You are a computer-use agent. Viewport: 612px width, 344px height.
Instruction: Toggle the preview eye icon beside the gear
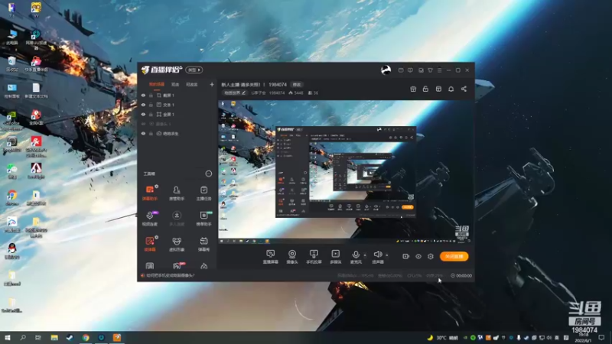pos(418,256)
